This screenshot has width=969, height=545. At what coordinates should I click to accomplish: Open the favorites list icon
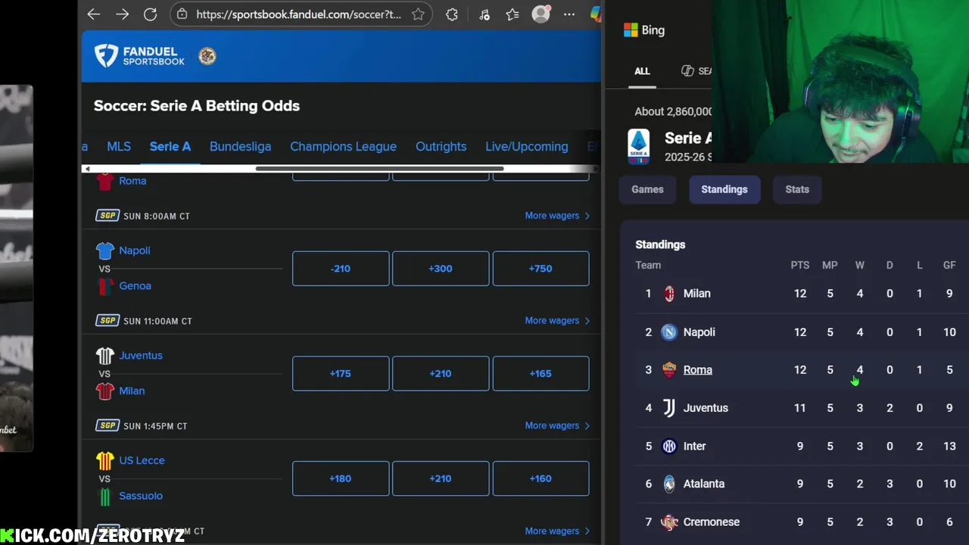(x=513, y=14)
